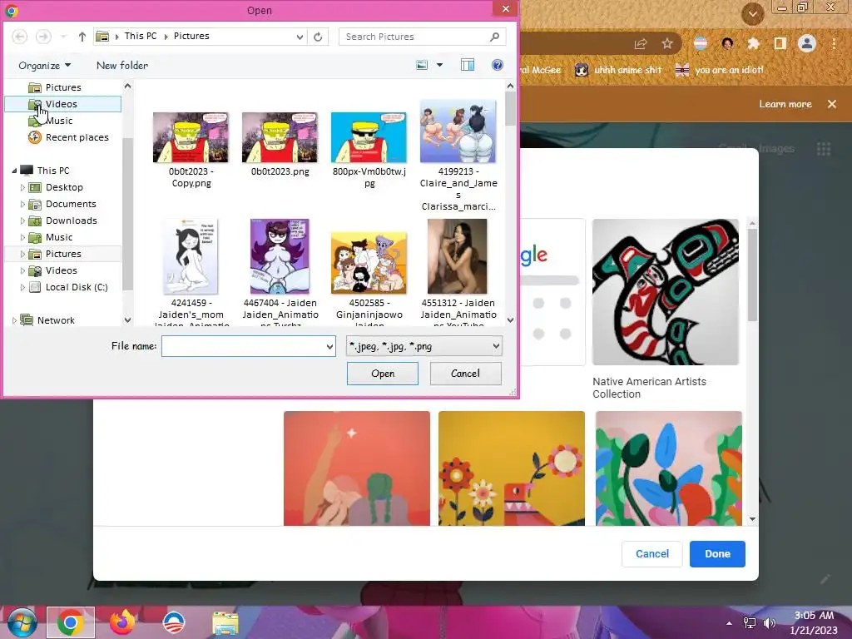Click New folder in the toolbar
852x639 pixels.
(122, 65)
